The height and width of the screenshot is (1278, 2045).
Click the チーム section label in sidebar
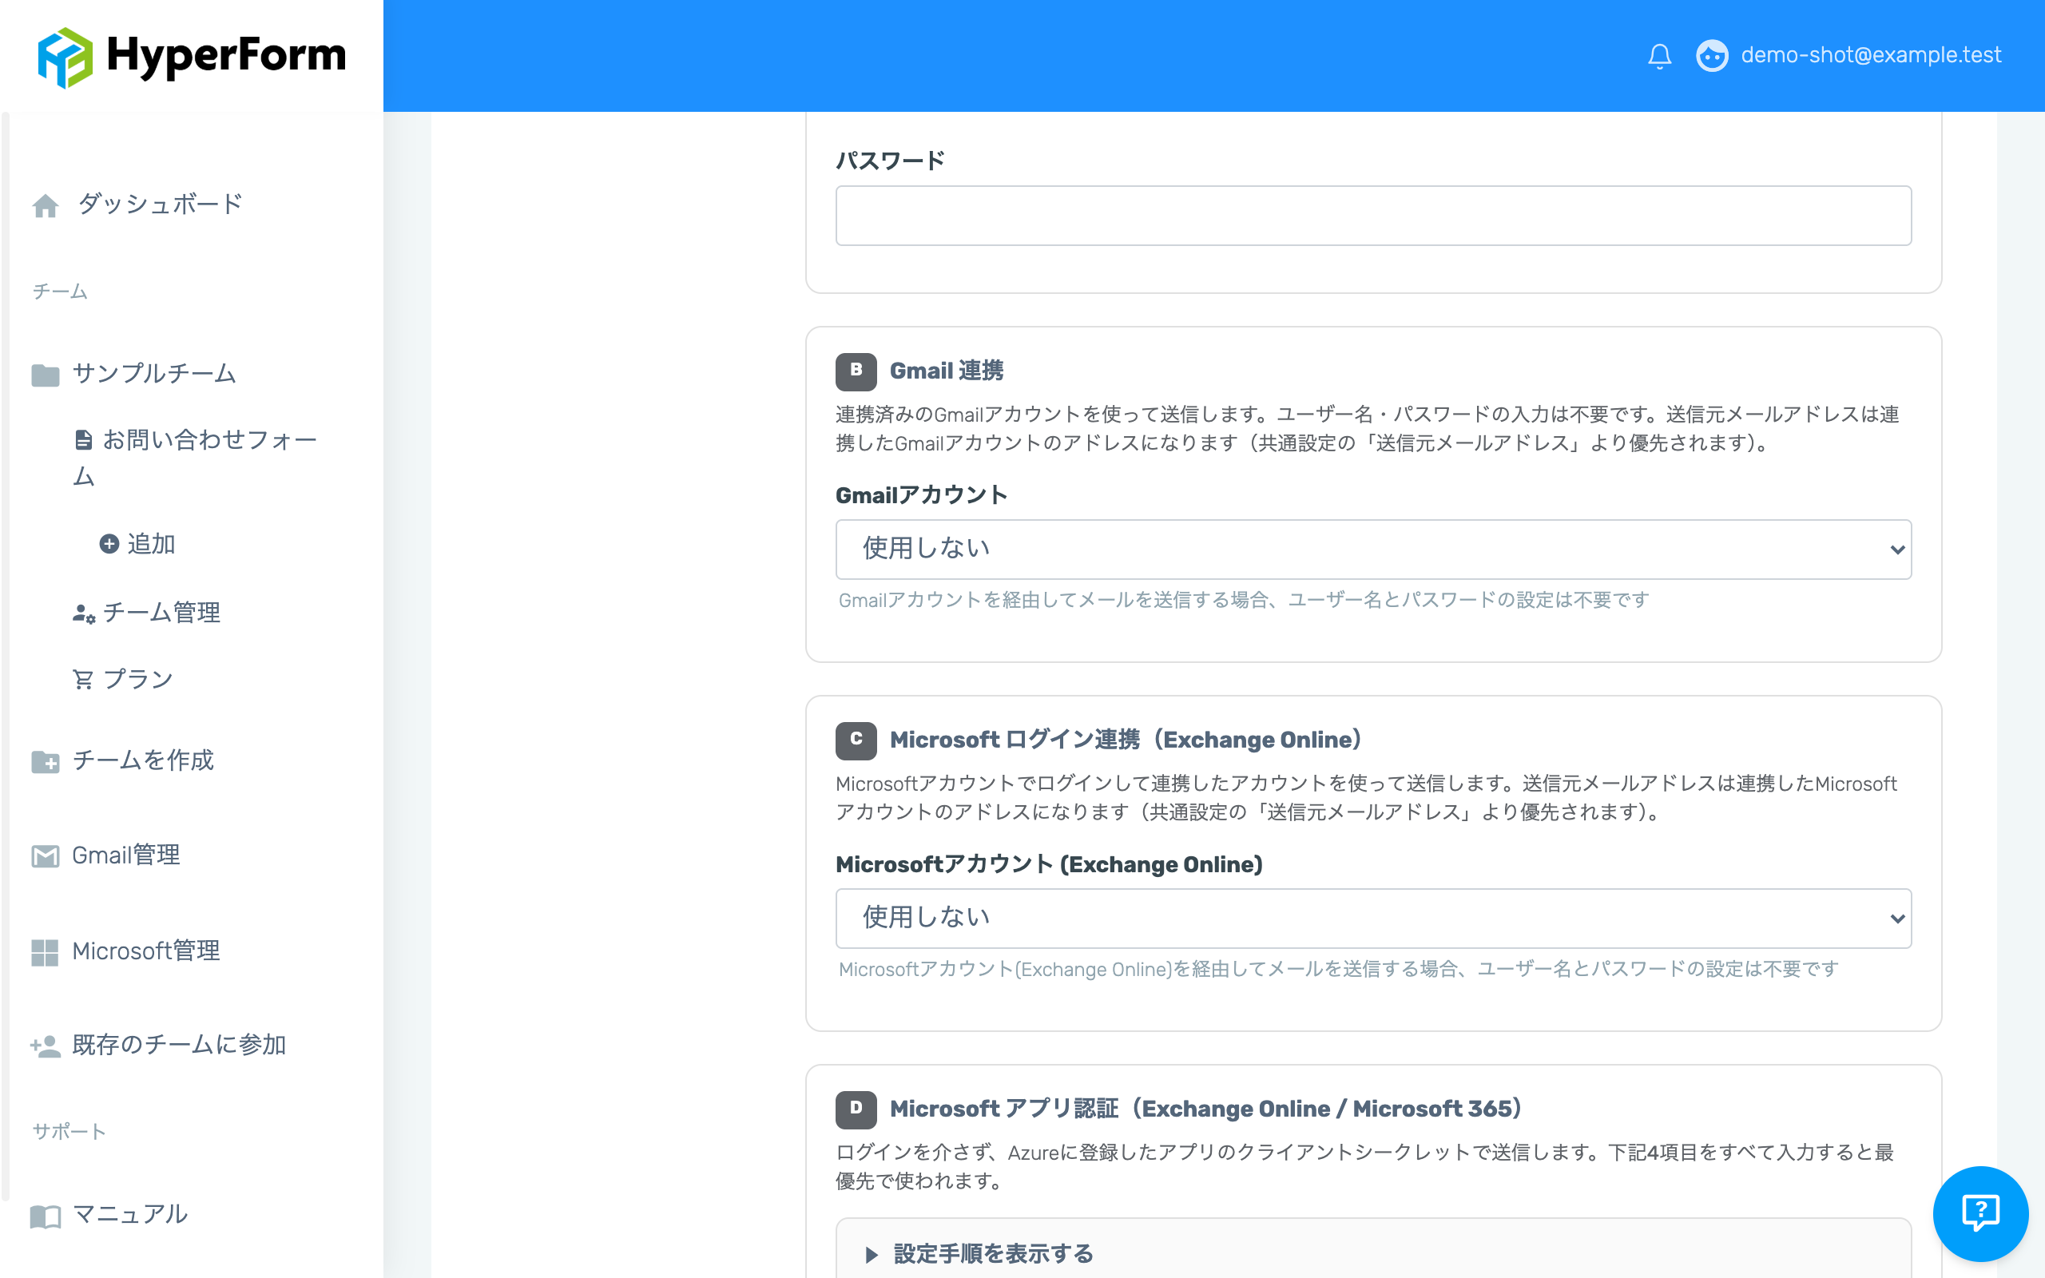[x=60, y=292]
